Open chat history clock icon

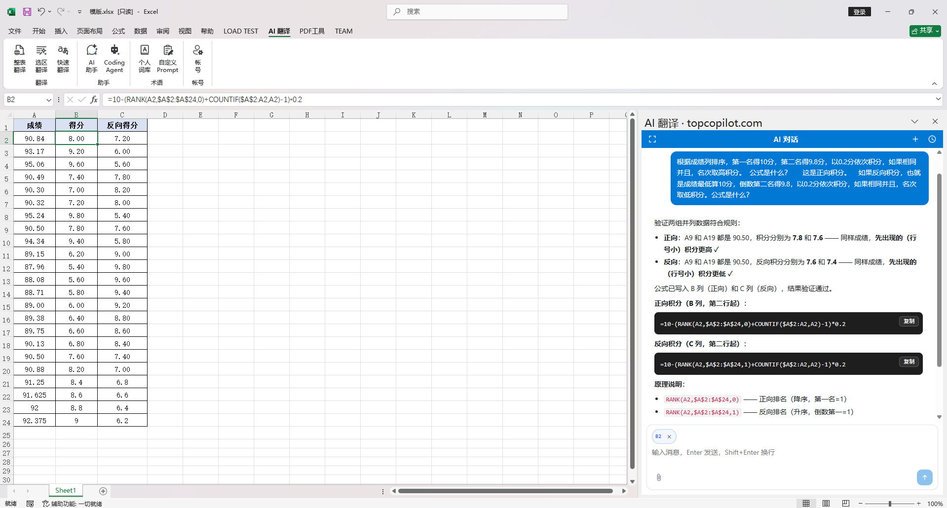point(932,140)
